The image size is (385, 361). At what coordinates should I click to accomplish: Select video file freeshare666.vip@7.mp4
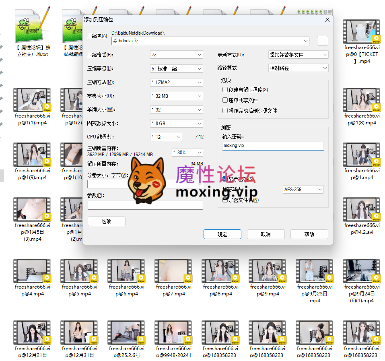tap(173, 271)
